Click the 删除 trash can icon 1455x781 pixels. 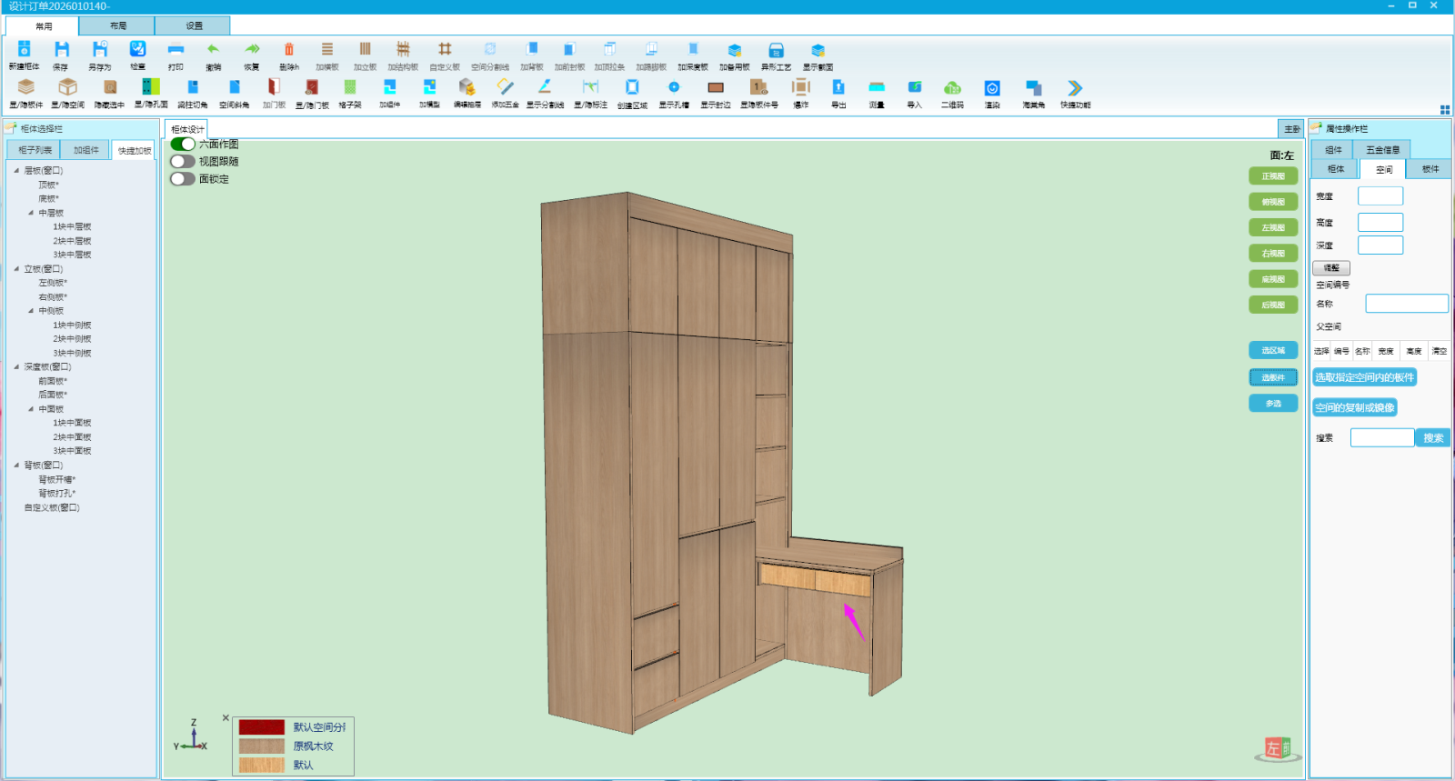[289, 50]
